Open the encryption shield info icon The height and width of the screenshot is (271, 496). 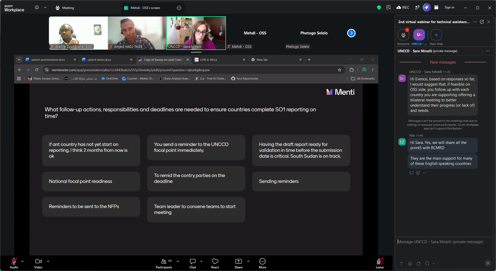click(x=379, y=7)
